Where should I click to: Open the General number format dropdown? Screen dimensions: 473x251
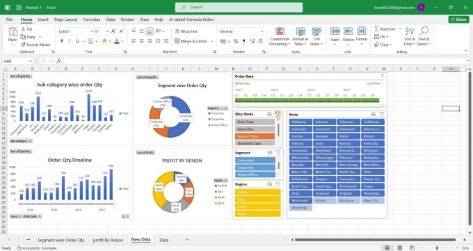[262, 31]
